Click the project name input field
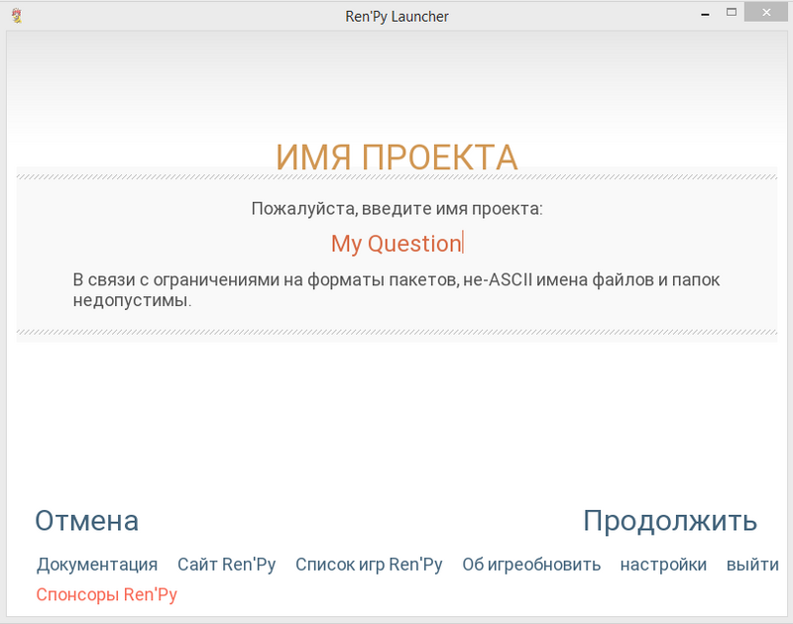Screen dimensions: 793x624 click(x=396, y=244)
